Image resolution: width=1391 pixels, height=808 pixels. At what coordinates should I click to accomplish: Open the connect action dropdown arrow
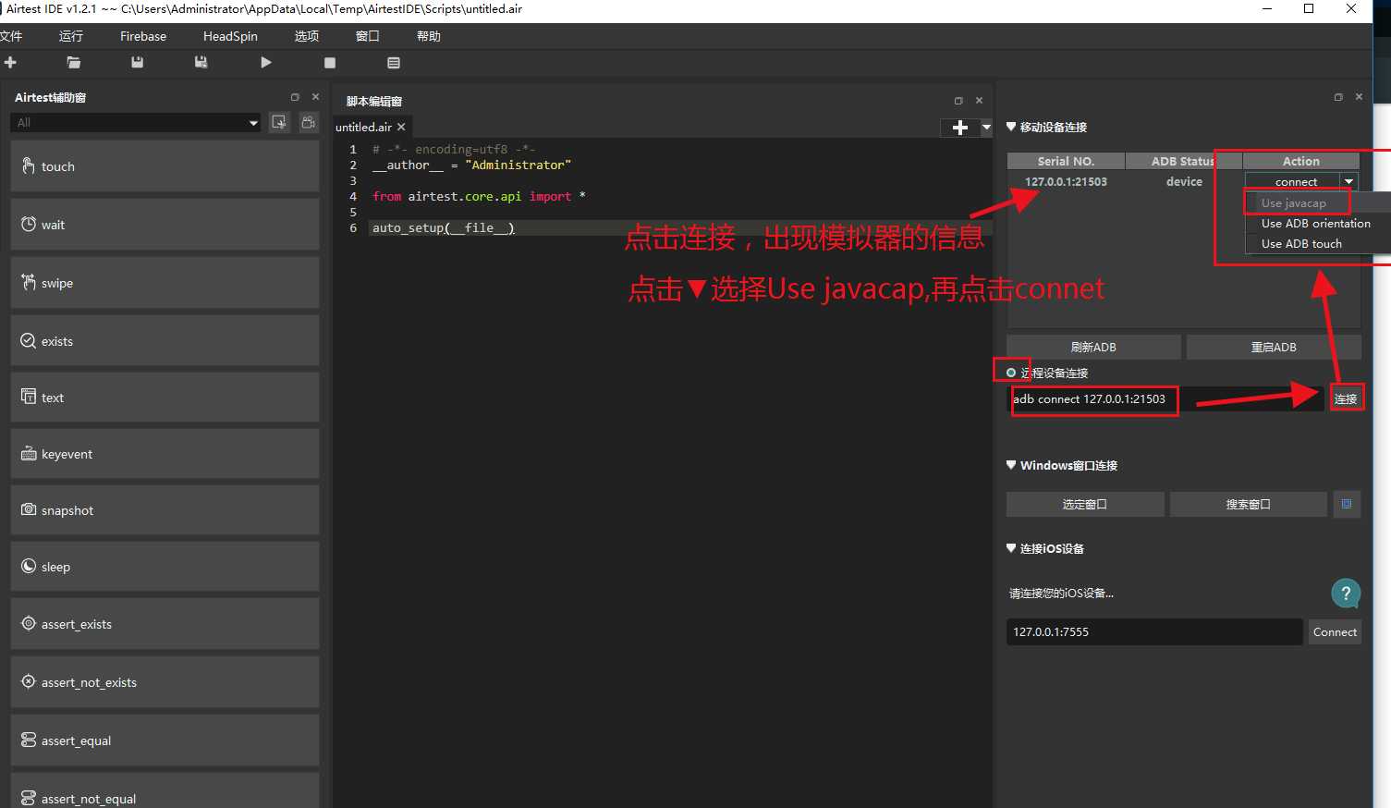1349,182
